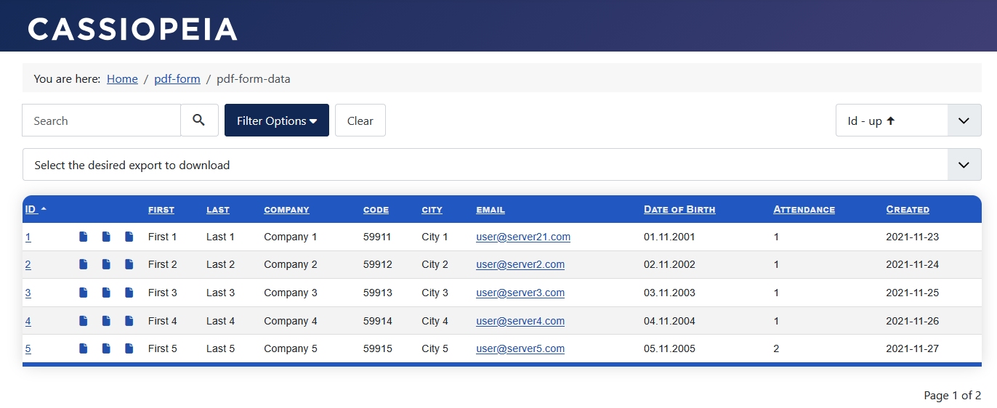Open the export selection dropdown
This screenshot has height=408, width=997.
tap(502, 165)
